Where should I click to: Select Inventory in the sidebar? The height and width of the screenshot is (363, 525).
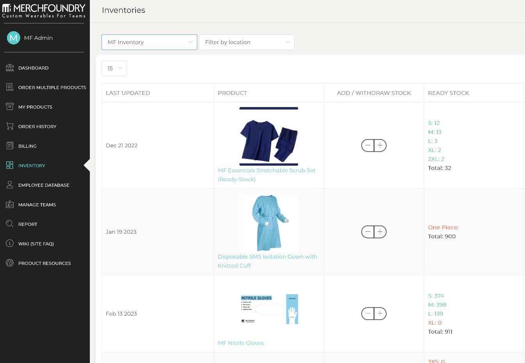coord(32,166)
